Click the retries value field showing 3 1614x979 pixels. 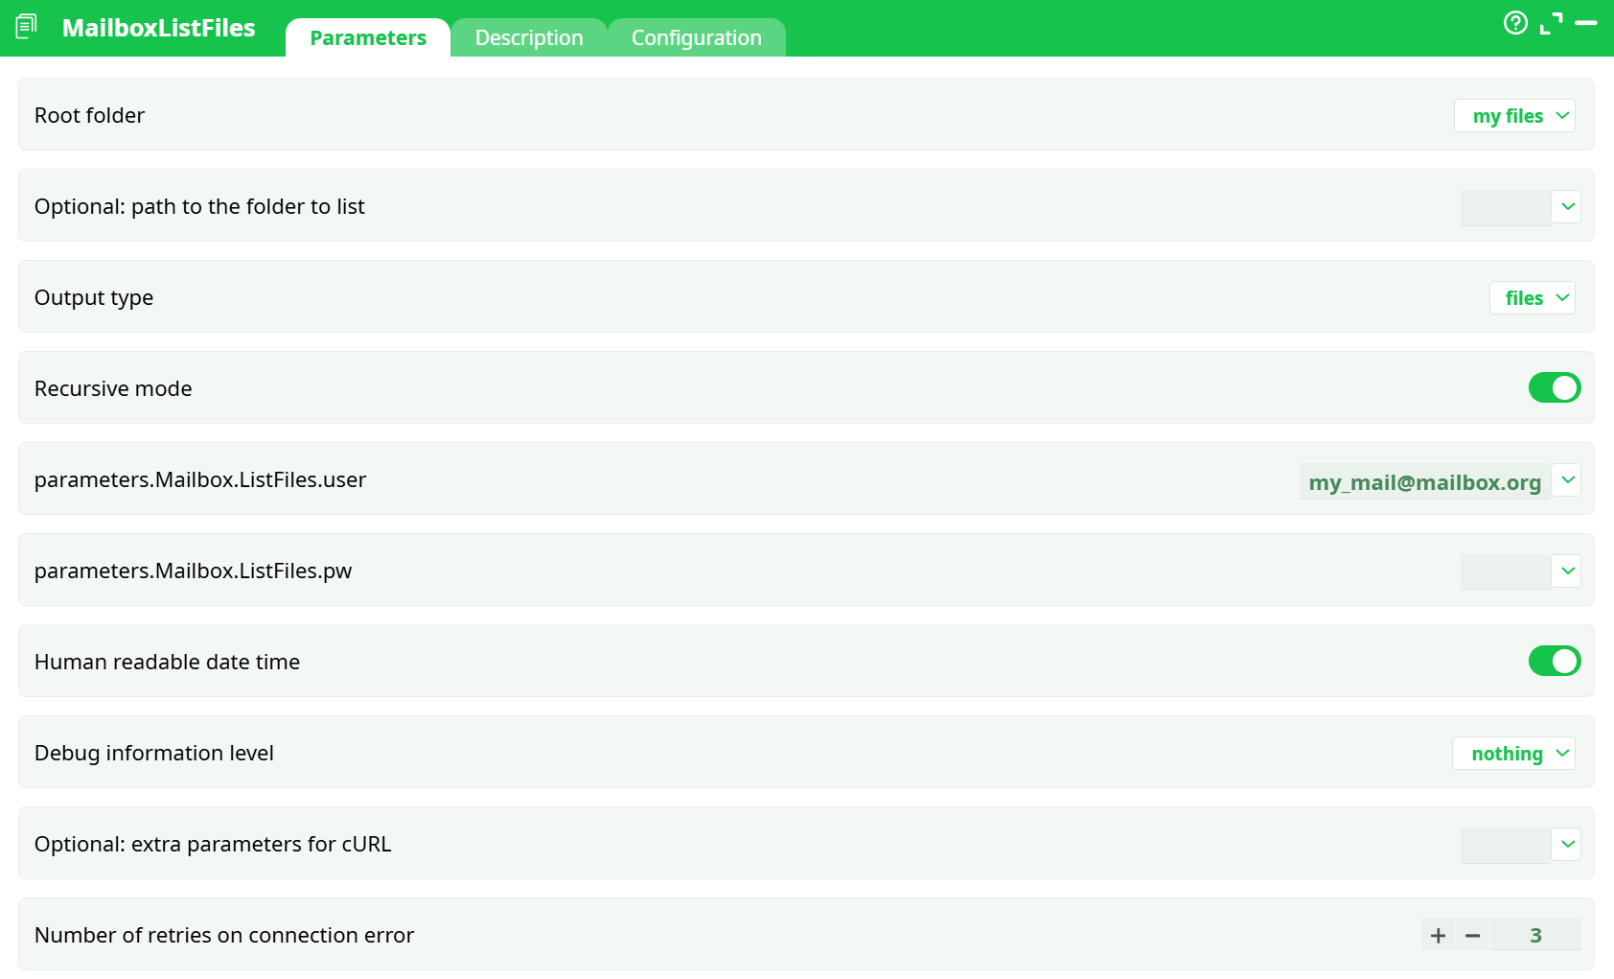[x=1535, y=935]
